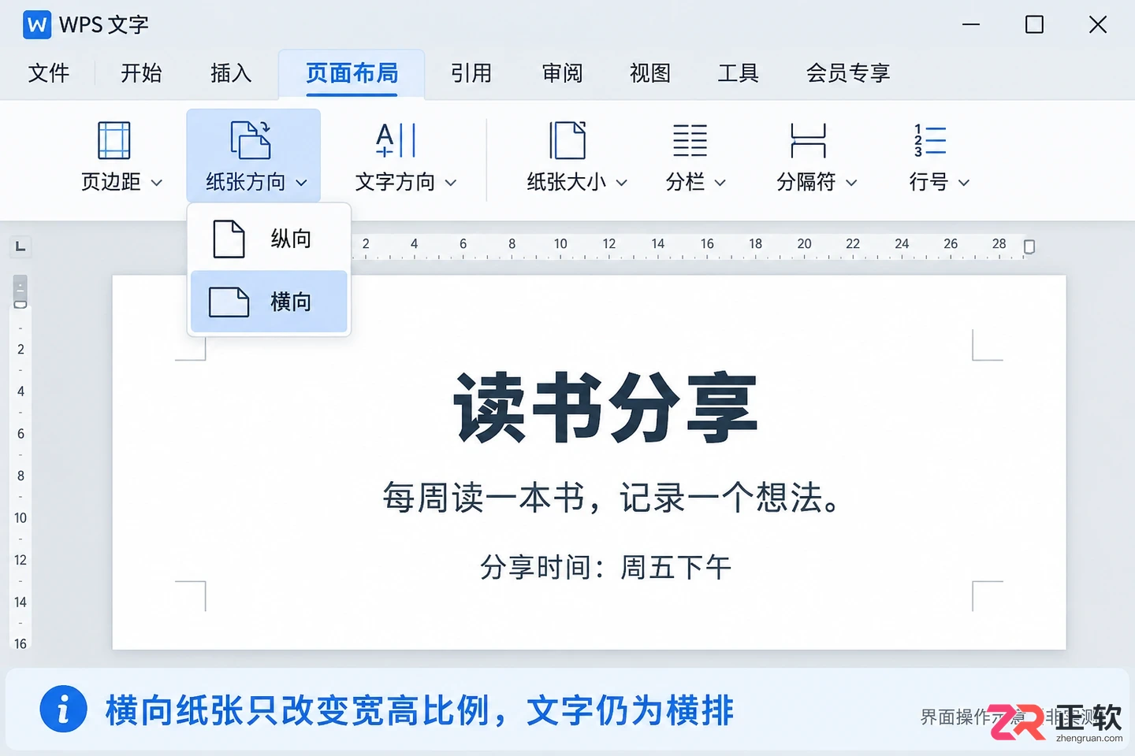Click the right indent marker on horizontal ruler
The width and height of the screenshot is (1135, 756).
click(1029, 247)
